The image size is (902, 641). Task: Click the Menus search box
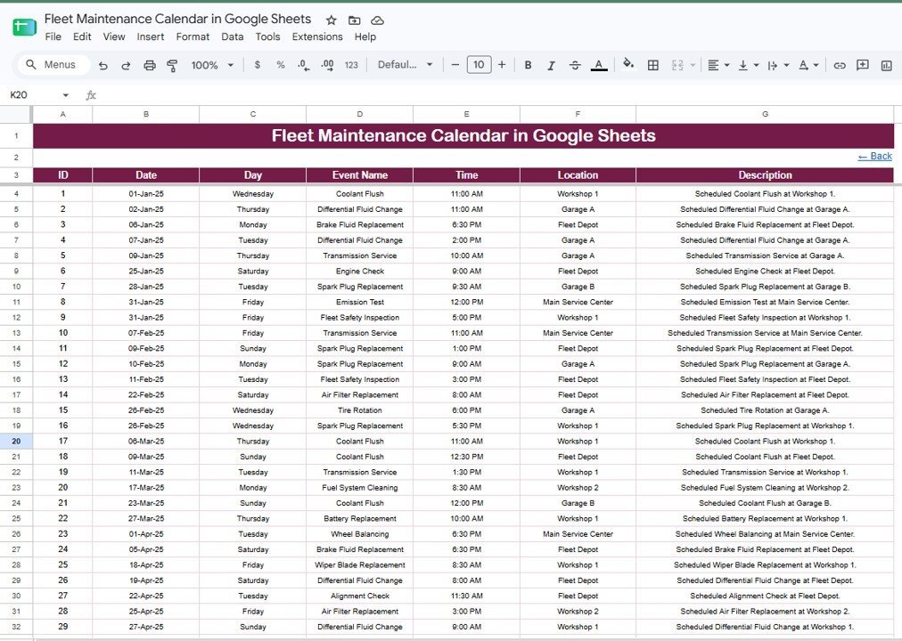click(54, 65)
